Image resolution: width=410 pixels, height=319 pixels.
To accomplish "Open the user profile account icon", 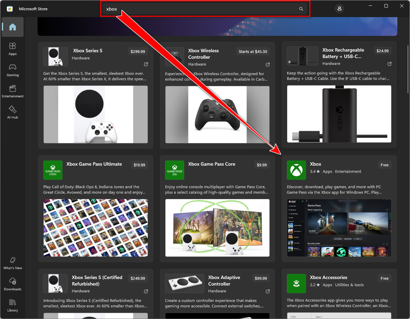I will (x=339, y=9).
